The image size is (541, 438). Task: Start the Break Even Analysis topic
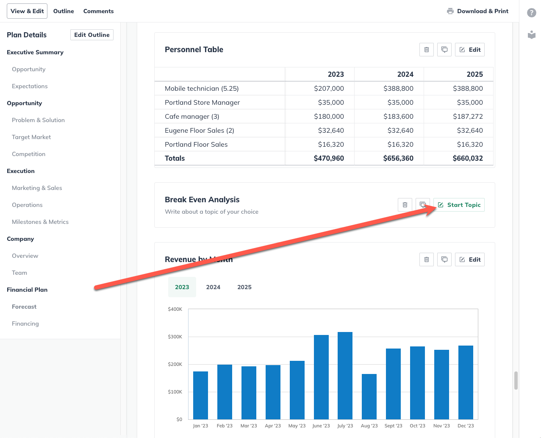[459, 205]
